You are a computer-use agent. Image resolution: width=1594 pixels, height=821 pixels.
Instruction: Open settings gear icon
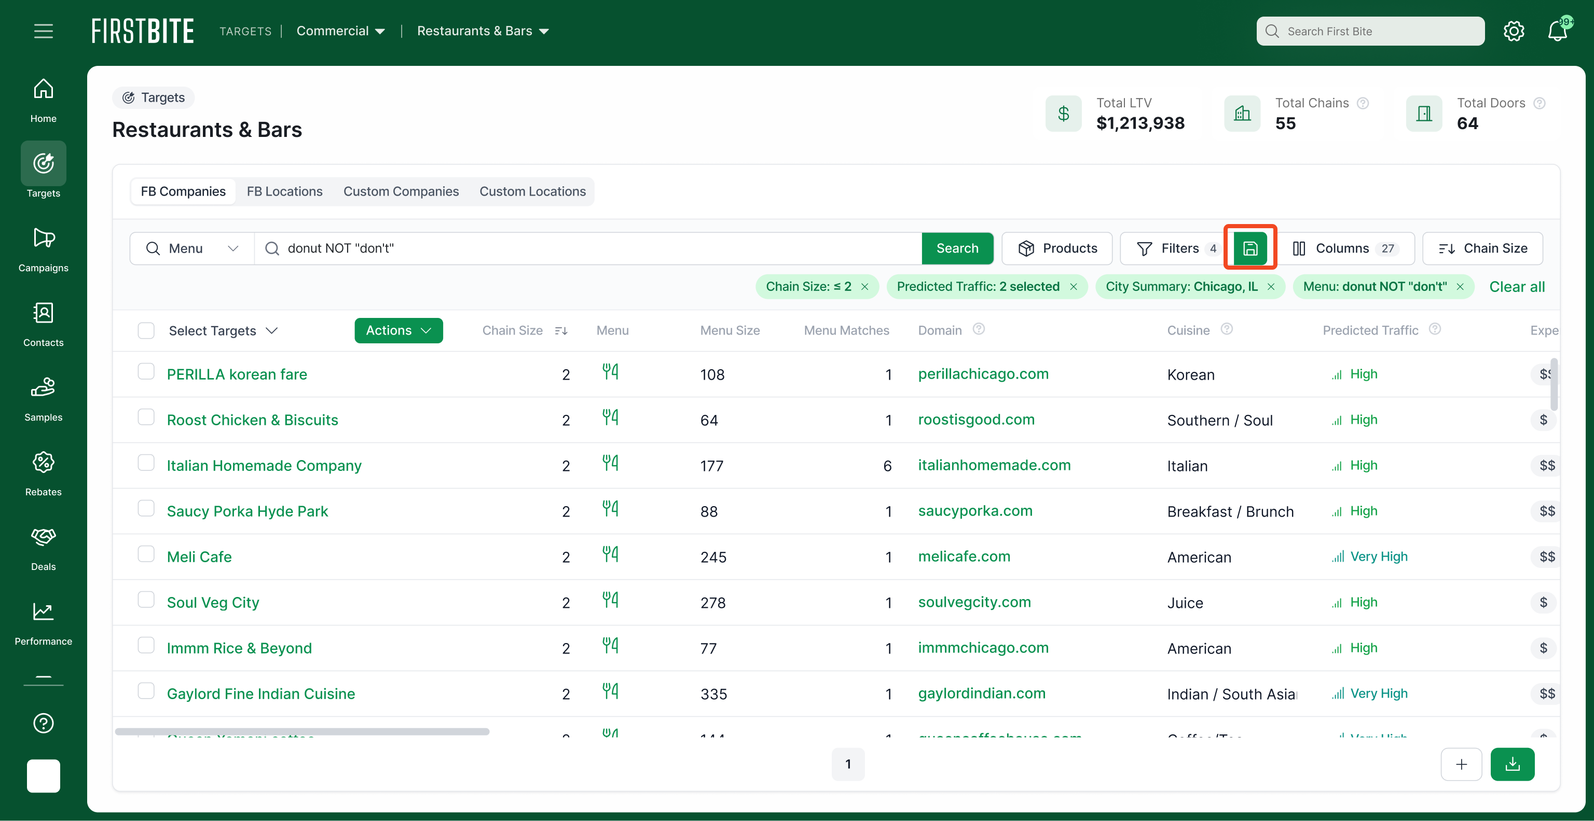pos(1514,31)
